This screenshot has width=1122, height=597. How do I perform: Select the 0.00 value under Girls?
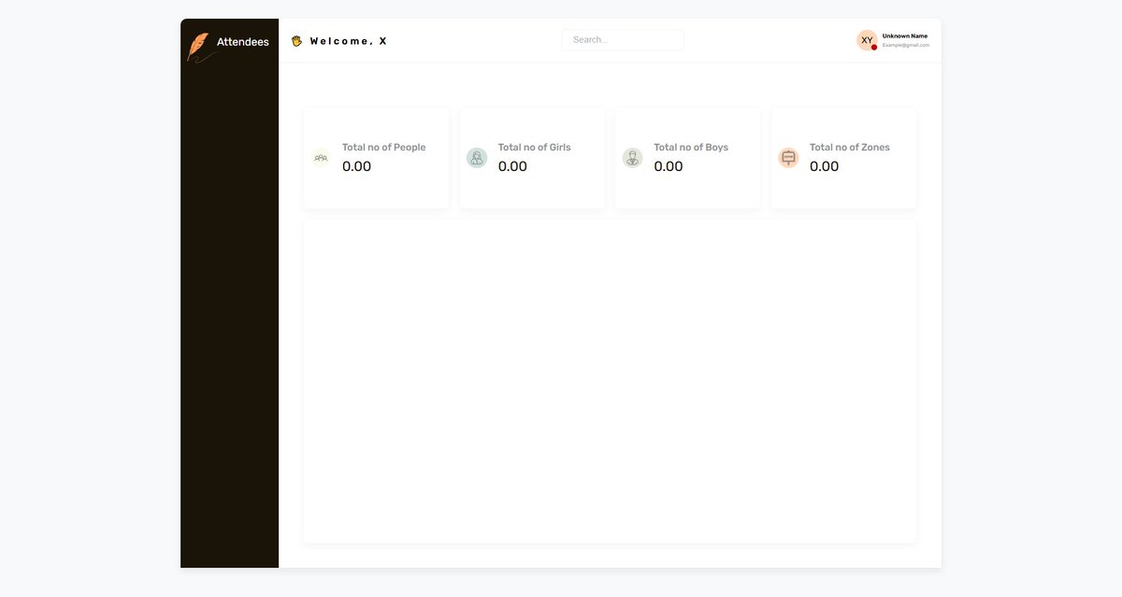512,166
